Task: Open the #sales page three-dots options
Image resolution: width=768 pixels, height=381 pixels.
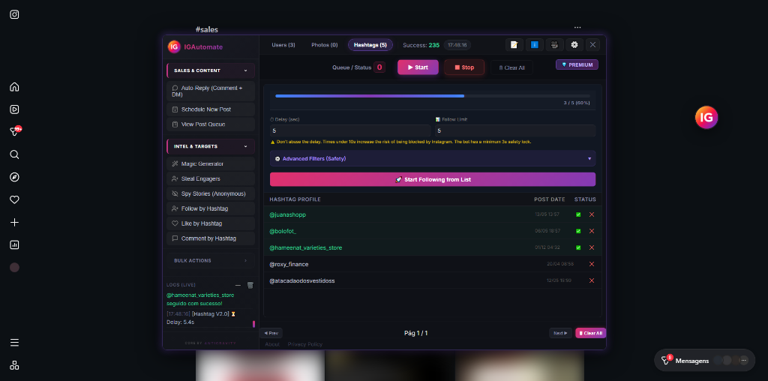Action: (578, 28)
